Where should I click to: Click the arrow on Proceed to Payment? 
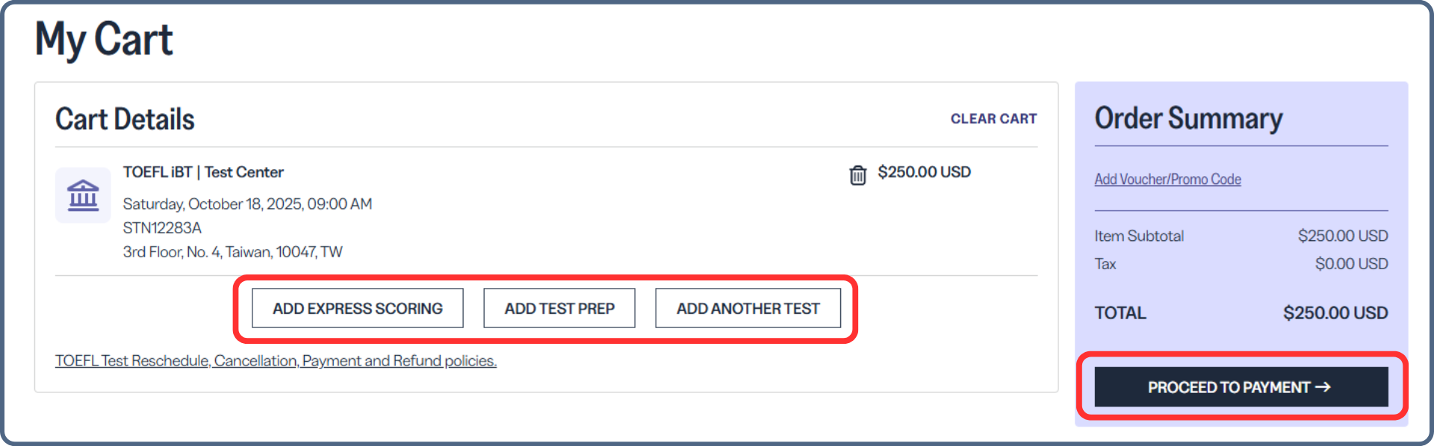pos(1323,387)
